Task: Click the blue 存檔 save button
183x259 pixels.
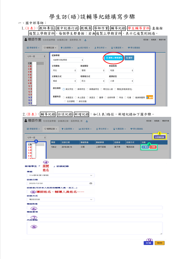Action: pyautogui.click(x=149, y=243)
